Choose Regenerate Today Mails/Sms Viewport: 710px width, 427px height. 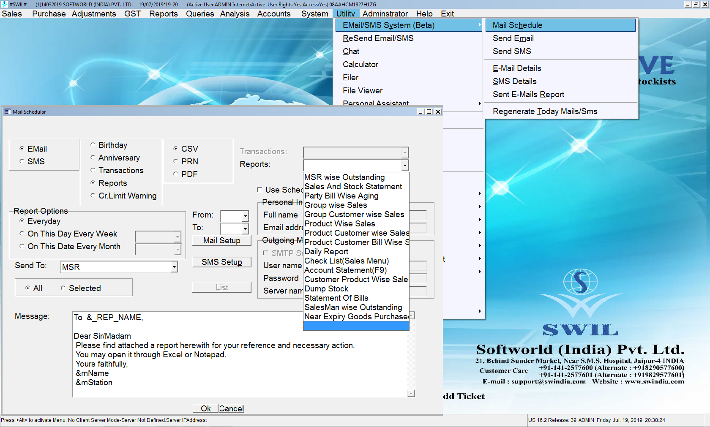click(560, 111)
